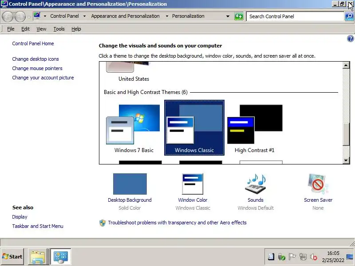The image size is (355, 266).
Task: Open Taskbar and Start Menu link
Action: pos(38,226)
